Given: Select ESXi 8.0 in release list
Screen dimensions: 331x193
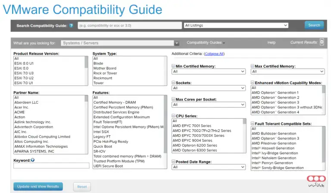Looking at the screenshot, I should click(x=21, y=68).
